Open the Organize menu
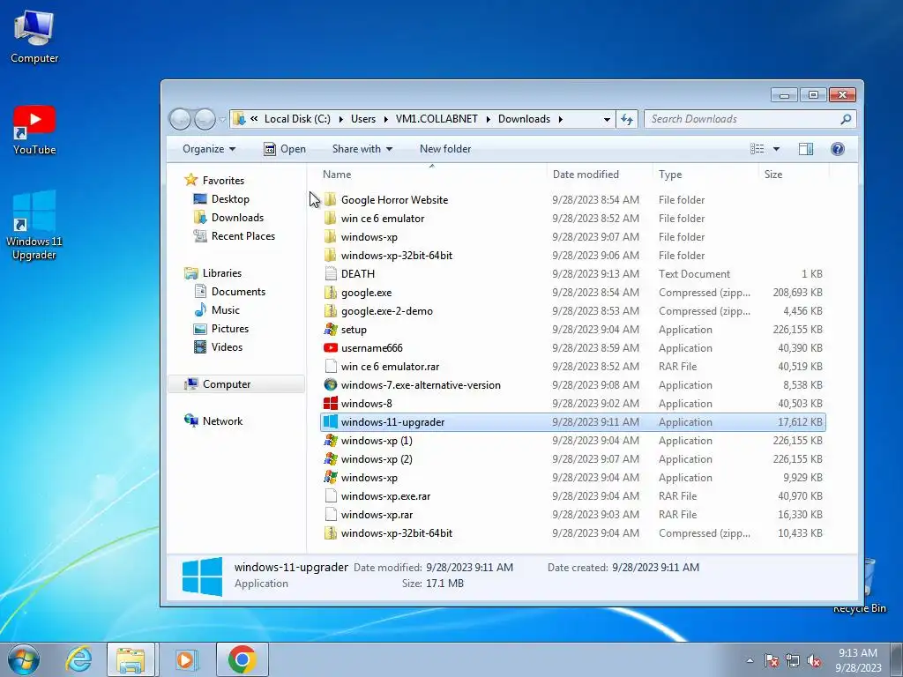Viewport: 903px width, 677px height. (208, 149)
